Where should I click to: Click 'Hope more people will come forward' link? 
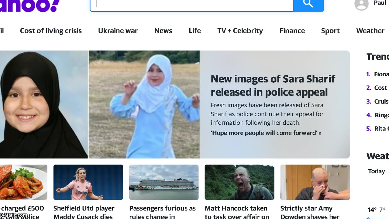click(x=266, y=133)
